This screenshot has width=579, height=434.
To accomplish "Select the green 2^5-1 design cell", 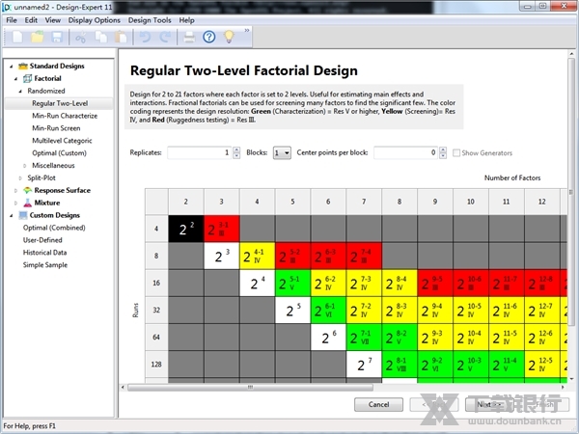I will coord(292,283).
